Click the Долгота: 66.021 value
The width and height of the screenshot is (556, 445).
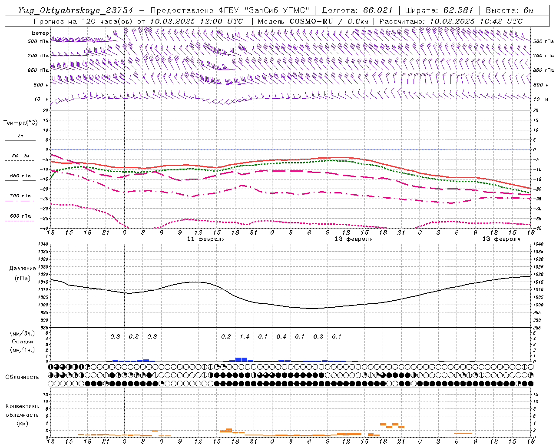357,10
